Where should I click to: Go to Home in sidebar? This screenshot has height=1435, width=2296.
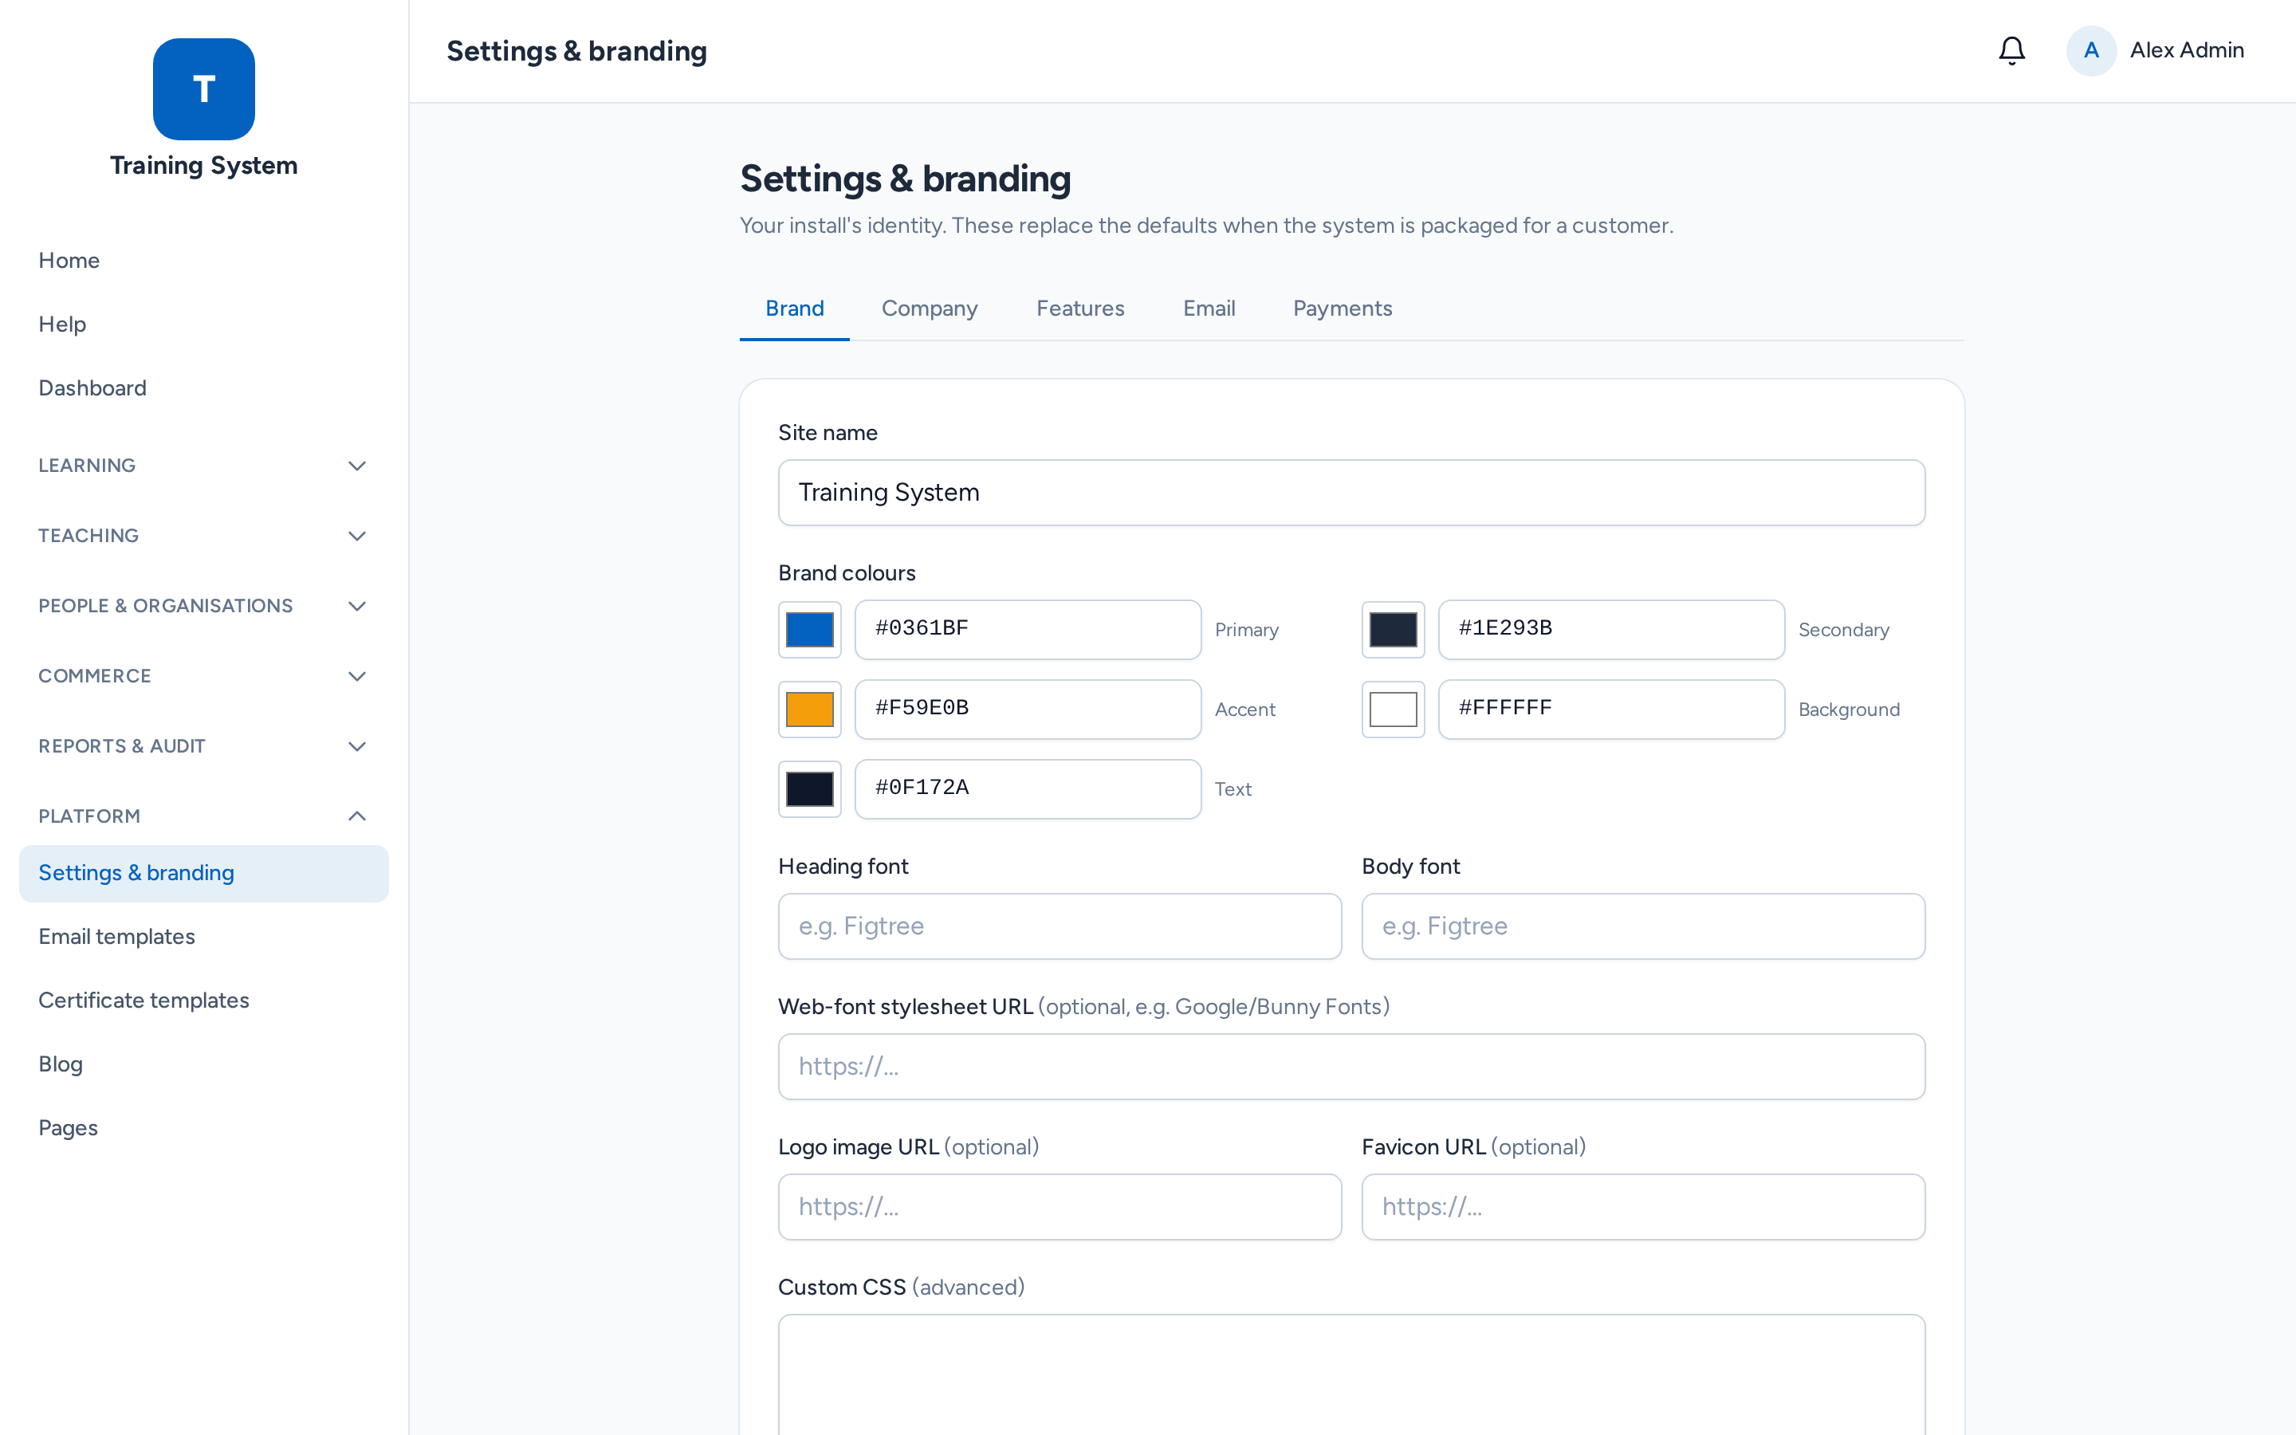click(x=204, y=261)
